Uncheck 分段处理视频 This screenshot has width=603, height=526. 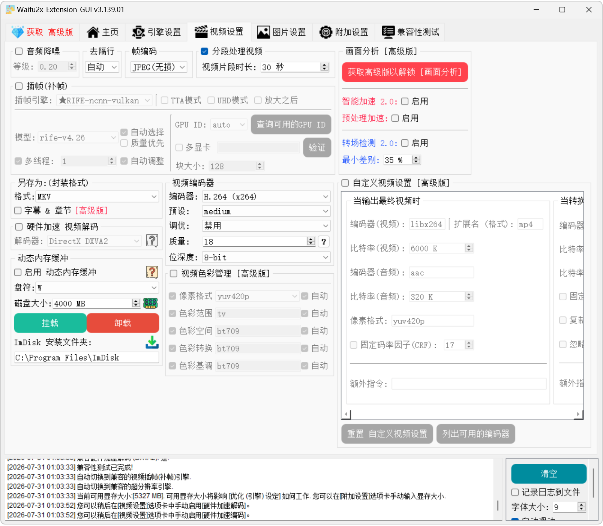point(204,51)
